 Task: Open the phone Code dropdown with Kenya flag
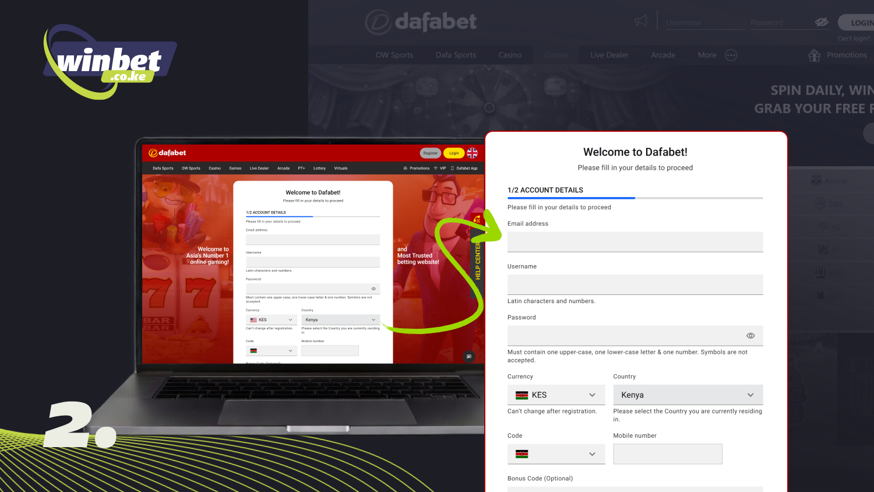[556, 454]
